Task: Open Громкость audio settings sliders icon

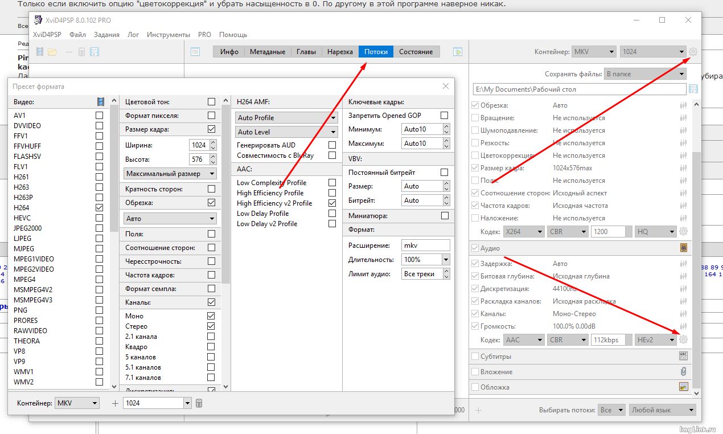Action: (684, 326)
